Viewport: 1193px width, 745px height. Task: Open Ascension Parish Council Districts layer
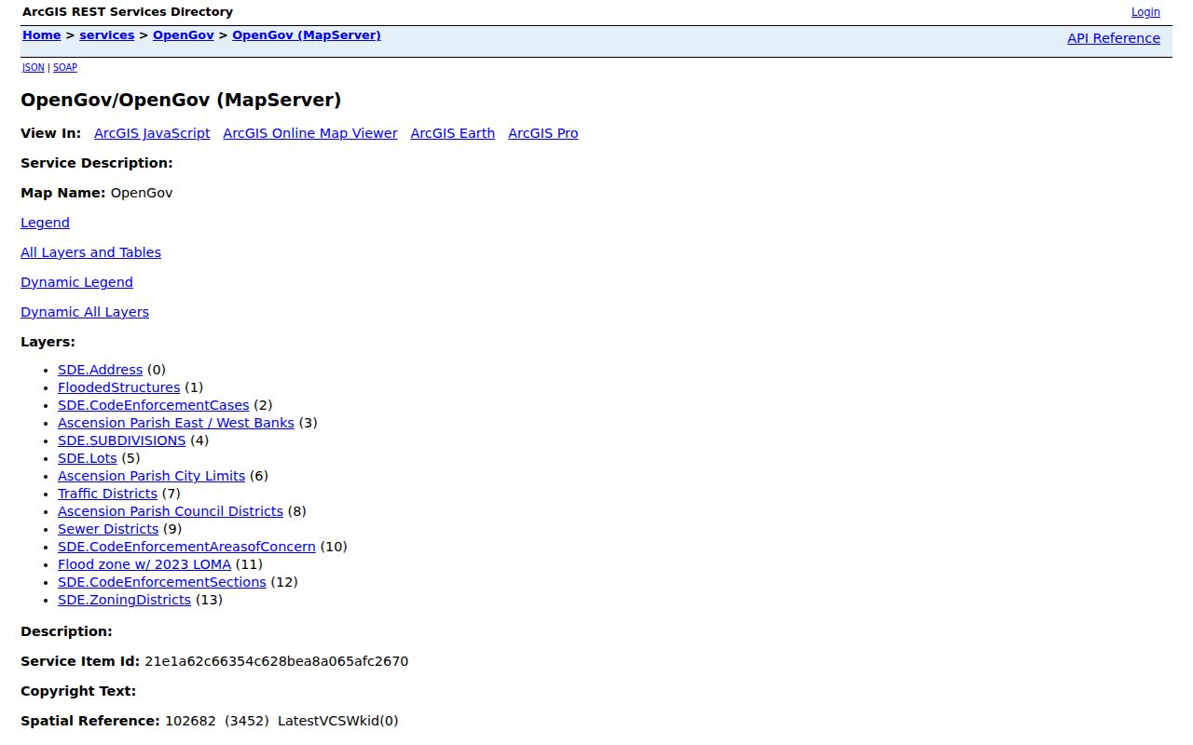coord(171,511)
